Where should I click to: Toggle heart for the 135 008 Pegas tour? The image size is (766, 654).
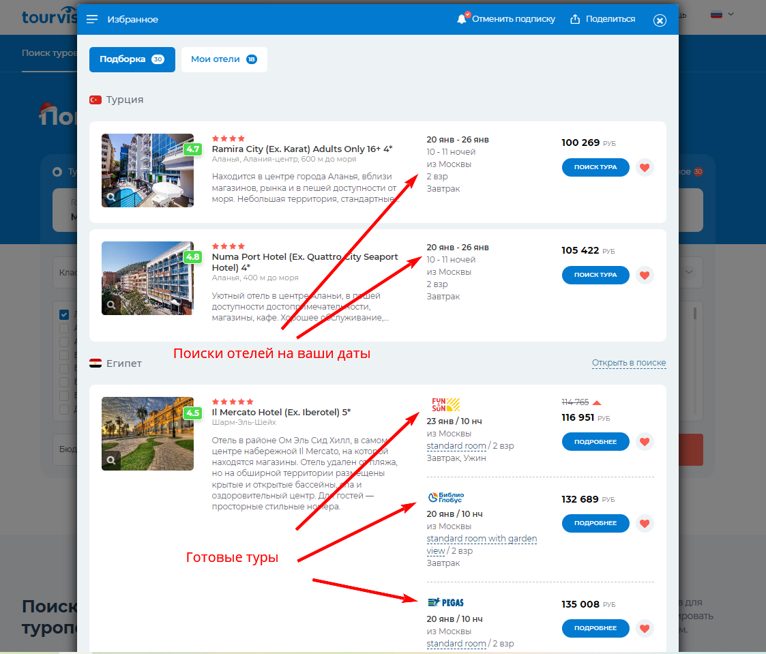coord(645,629)
